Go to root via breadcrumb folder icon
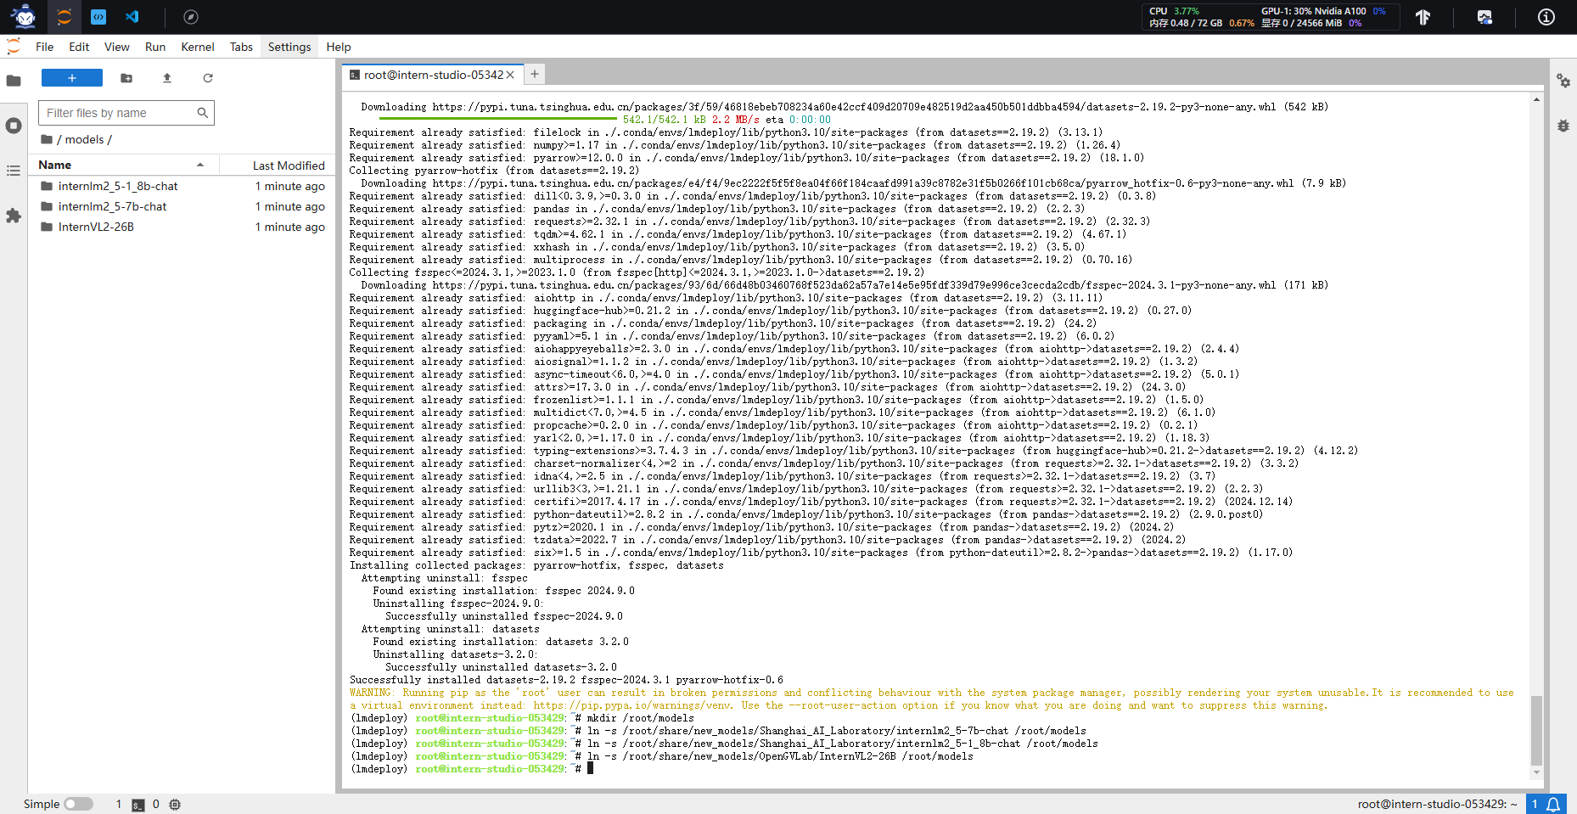The image size is (1577, 814). (47, 139)
